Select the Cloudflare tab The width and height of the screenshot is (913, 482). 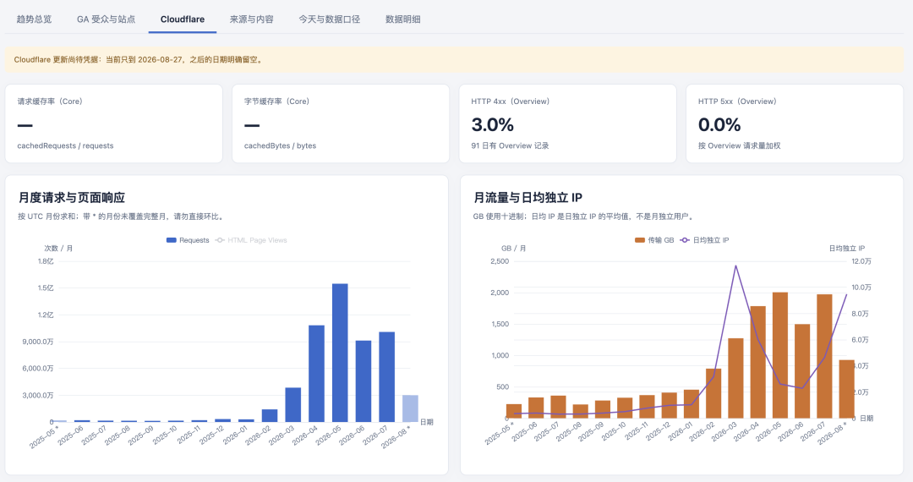pyautogui.click(x=183, y=19)
